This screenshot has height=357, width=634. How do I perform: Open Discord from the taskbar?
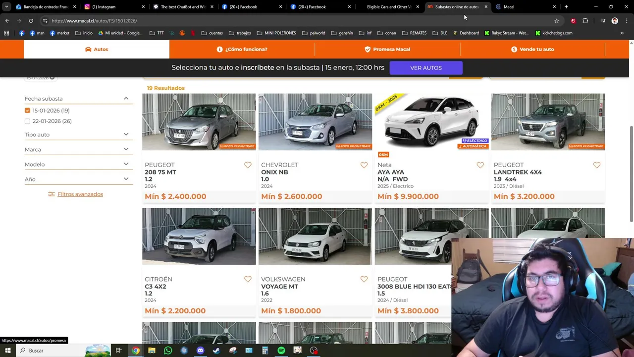click(200, 351)
